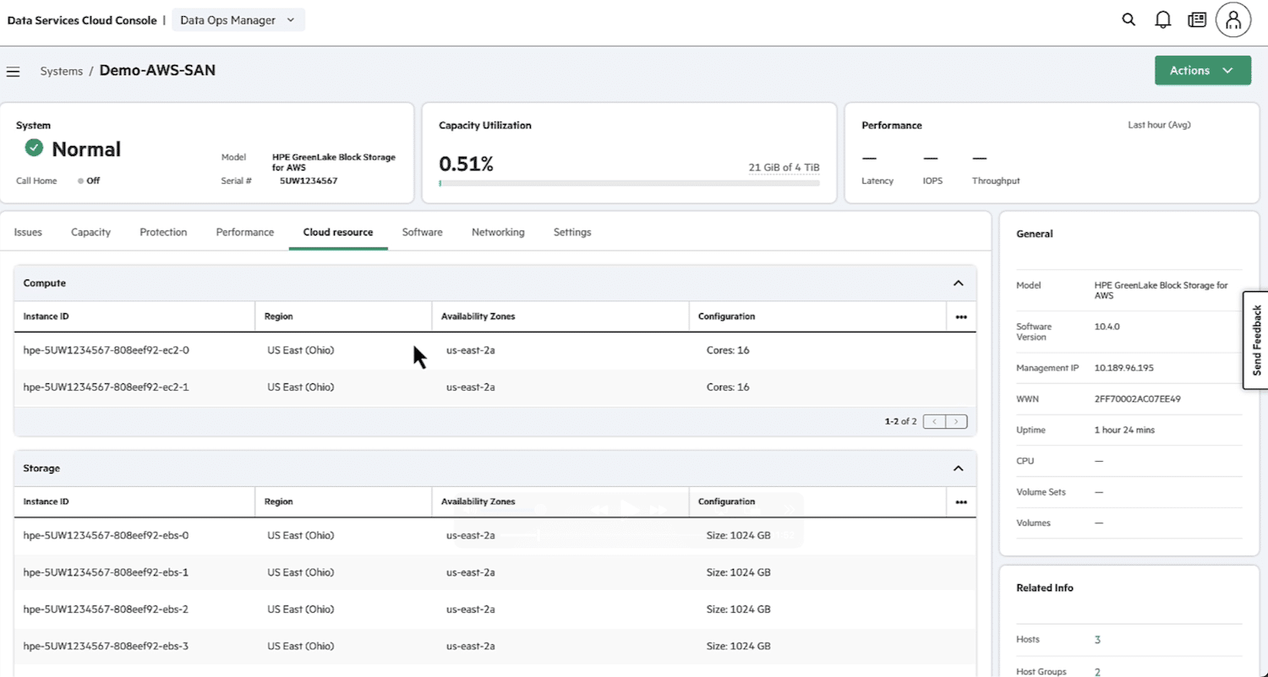The width and height of the screenshot is (1268, 677).
Task: Switch to the Issues tab
Action: pos(28,232)
